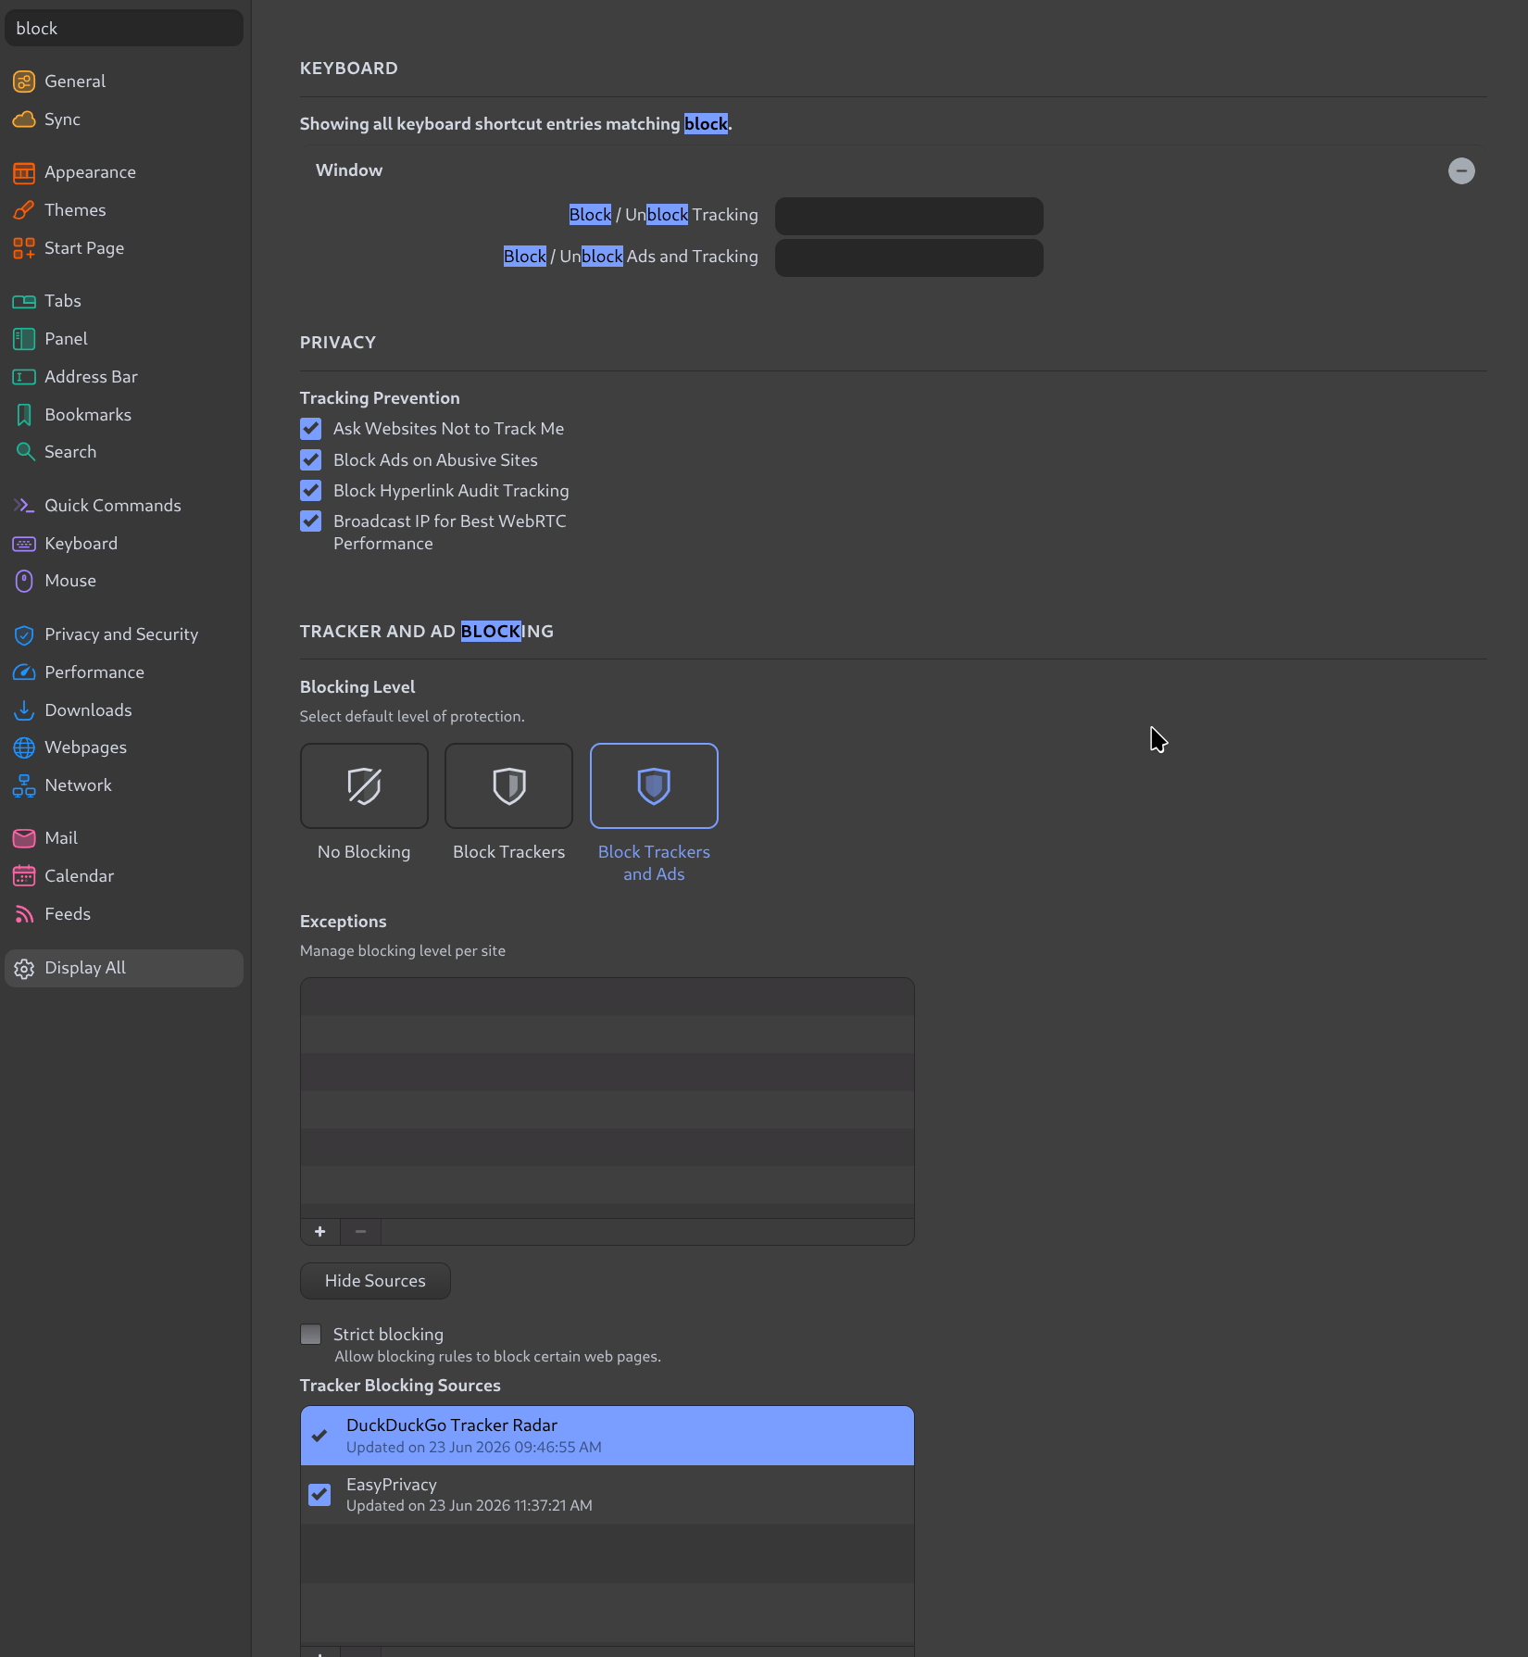Select the No Blocking shield tile
This screenshot has height=1657, width=1528.
coord(364,785)
